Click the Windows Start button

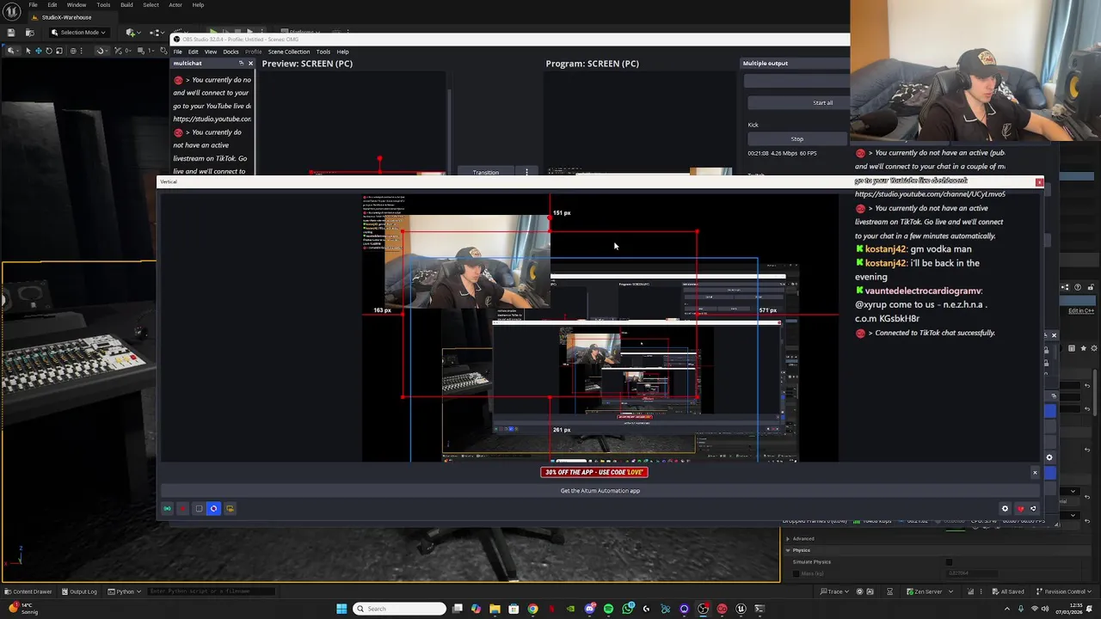pos(341,609)
